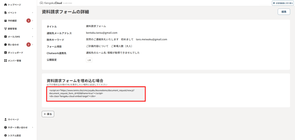The image size is (295, 140).
Task: Click the イベント document icon in sidebar
Action: click(5, 13)
